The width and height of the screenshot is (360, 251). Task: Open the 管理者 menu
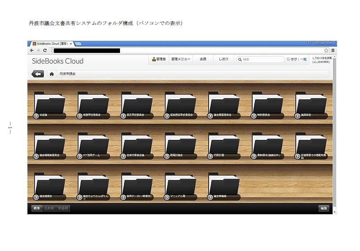(x=159, y=59)
